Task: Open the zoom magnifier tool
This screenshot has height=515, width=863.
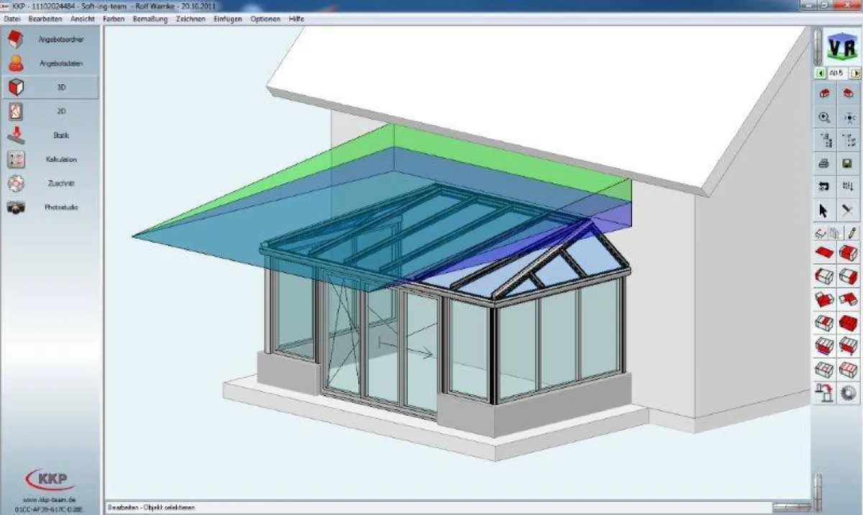Action: pyautogui.click(x=825, y=115)
